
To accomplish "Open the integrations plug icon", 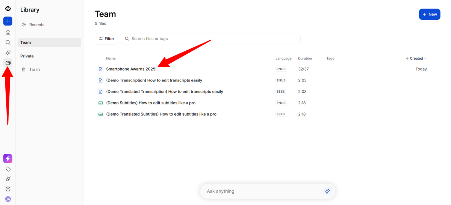I will point(8,179).
